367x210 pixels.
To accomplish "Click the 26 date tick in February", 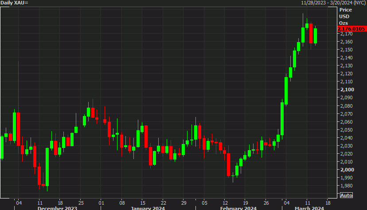I will pos(266,203).
